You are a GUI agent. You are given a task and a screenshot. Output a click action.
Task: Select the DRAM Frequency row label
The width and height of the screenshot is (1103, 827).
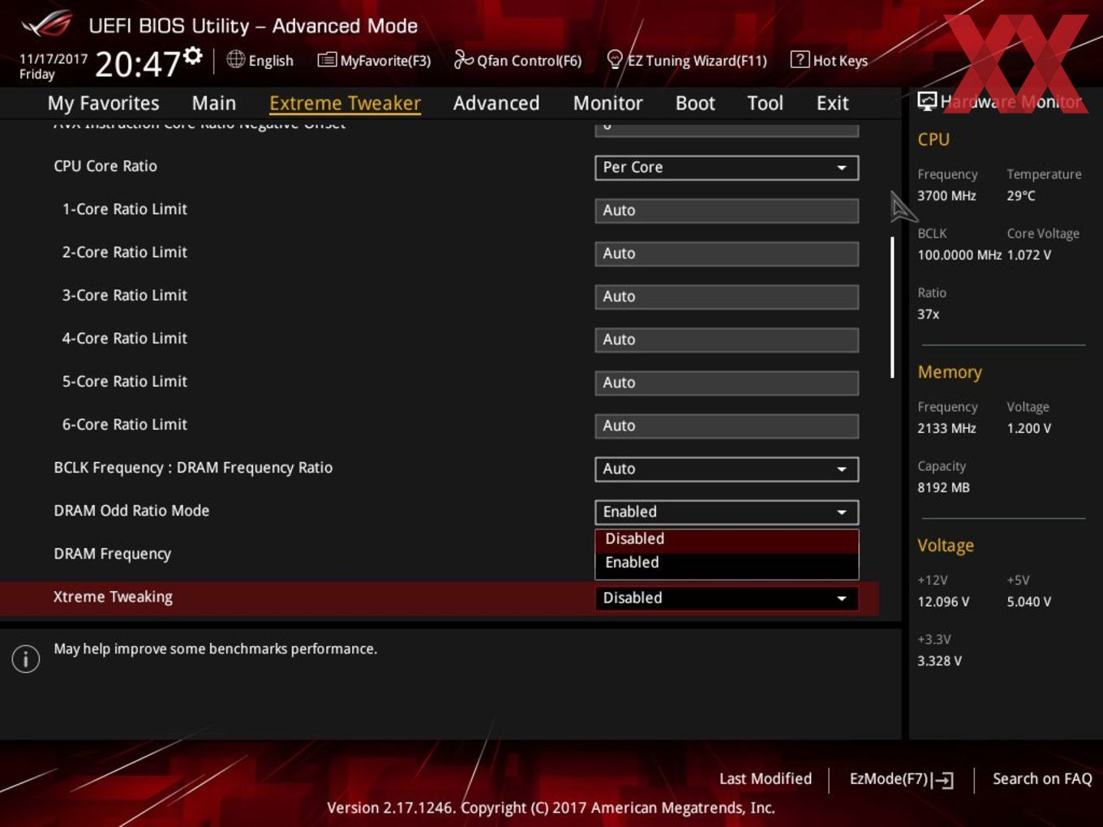(112, 554)
